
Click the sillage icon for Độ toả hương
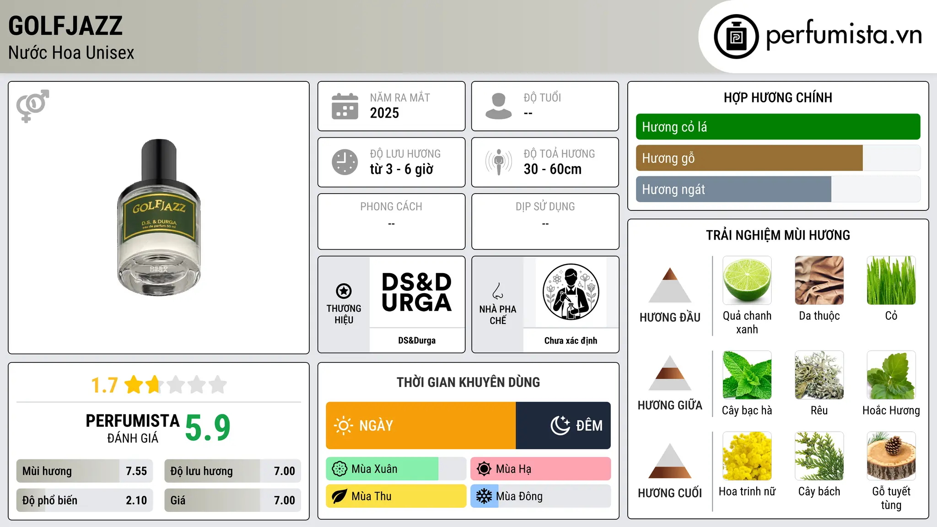click(x=499, y=162)
